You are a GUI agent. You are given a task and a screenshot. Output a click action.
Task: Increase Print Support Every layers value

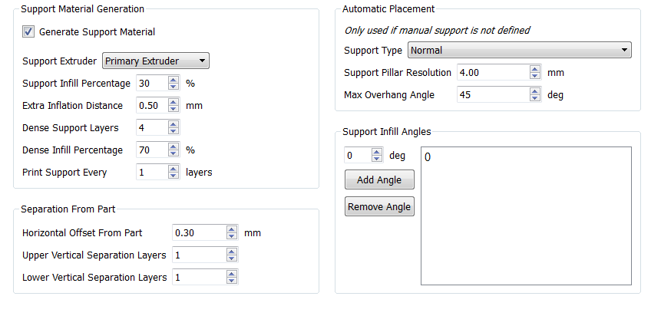174,169
